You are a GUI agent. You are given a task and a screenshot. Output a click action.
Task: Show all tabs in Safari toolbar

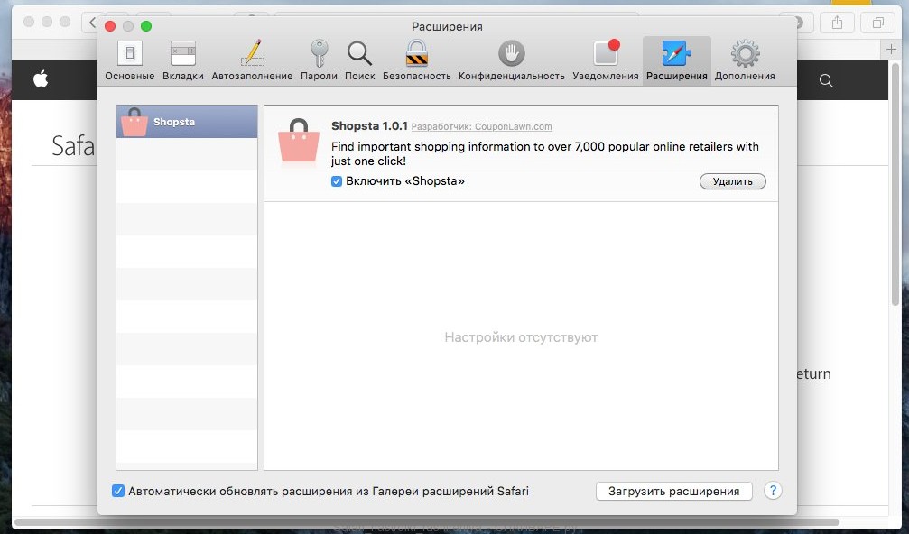[878, 23]
